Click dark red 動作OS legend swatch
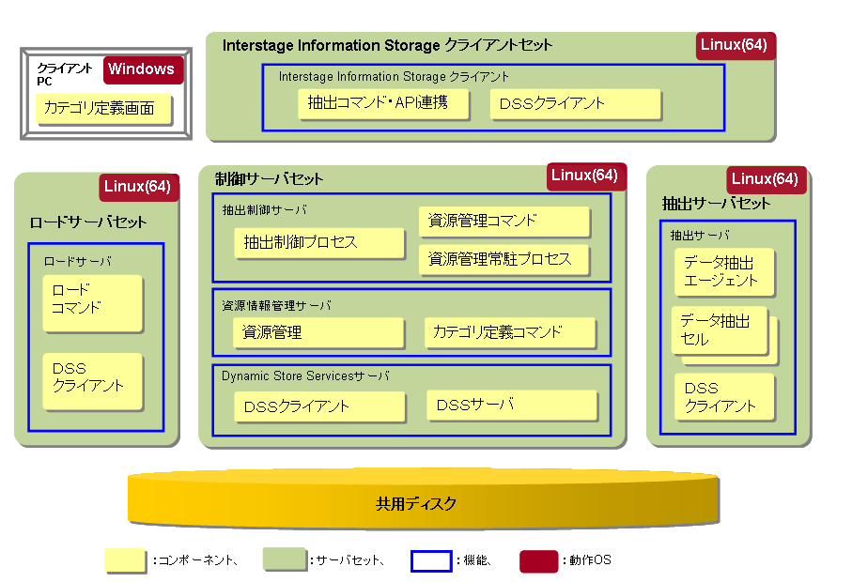This screenshot has width=852, height=582. tap(538, 561)
